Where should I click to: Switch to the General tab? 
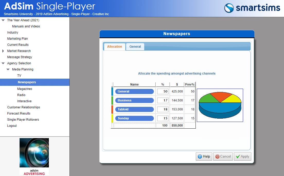(135, 47)
